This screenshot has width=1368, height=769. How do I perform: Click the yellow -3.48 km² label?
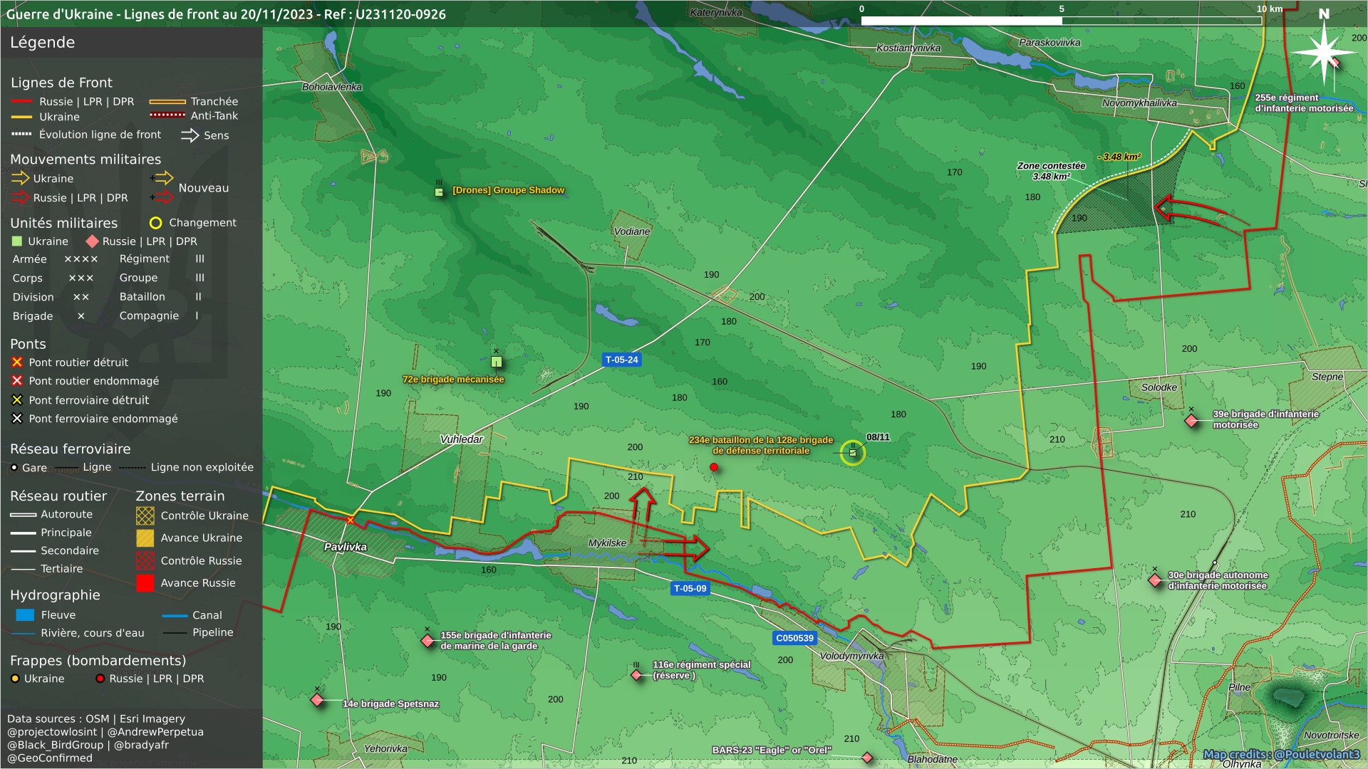pyautogui.click(x=1119, y=157)
